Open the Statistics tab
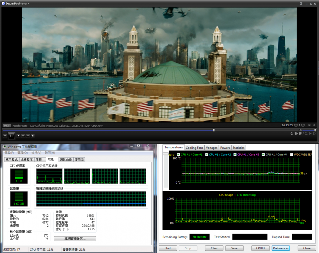Image resolution: width=319 pixels, height=253 pixels. [238, 148]
